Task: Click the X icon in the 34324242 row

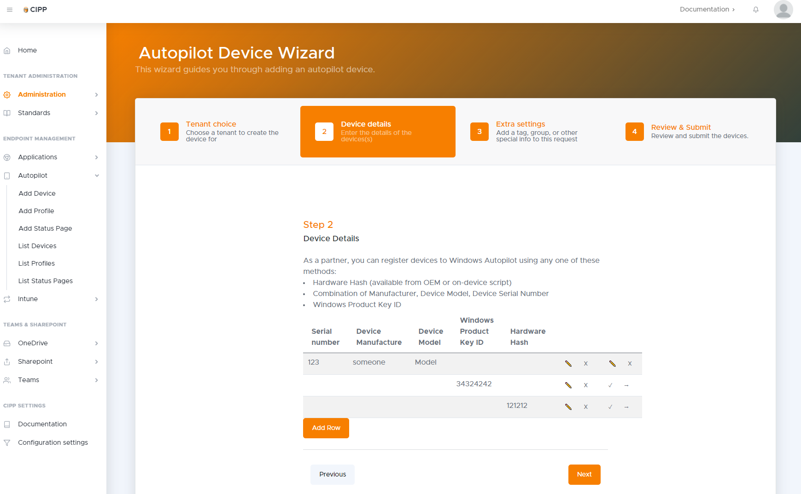Action: (585, 385)
